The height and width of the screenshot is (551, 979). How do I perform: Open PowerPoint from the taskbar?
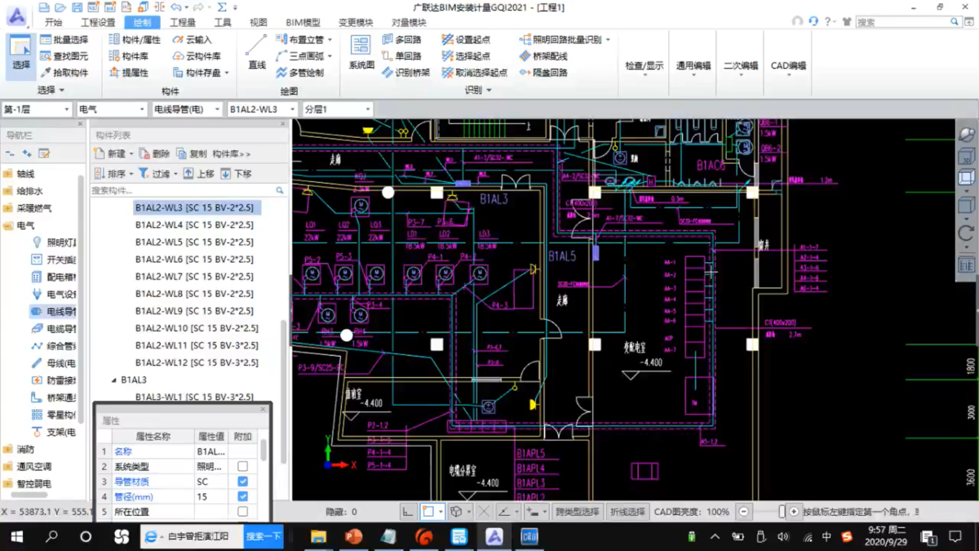pyautogui.click(x=353, y=536)
